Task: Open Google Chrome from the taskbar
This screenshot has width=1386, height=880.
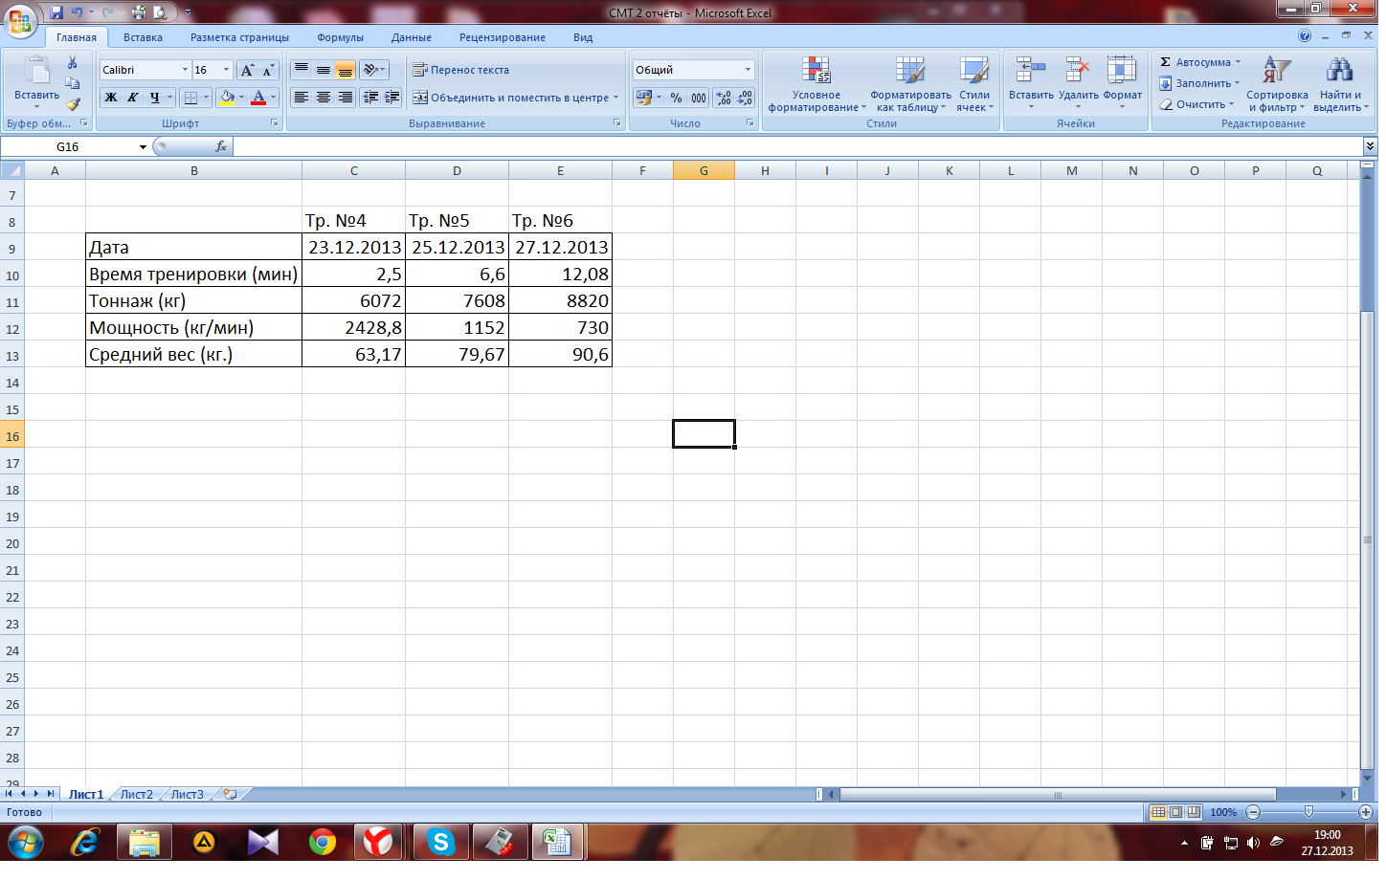Action: (x=323, y=843)
